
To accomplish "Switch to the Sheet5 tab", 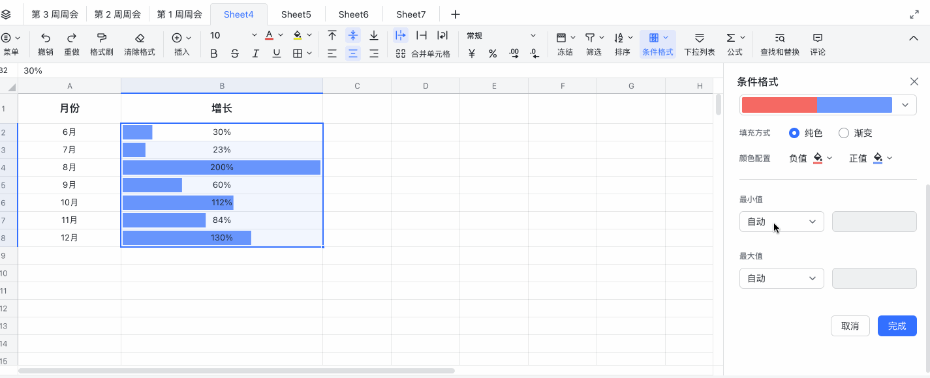I will point(296,14).
